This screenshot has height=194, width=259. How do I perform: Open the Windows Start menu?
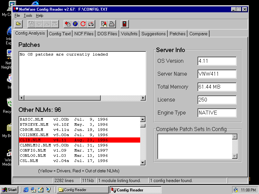[x=10, y=190]
